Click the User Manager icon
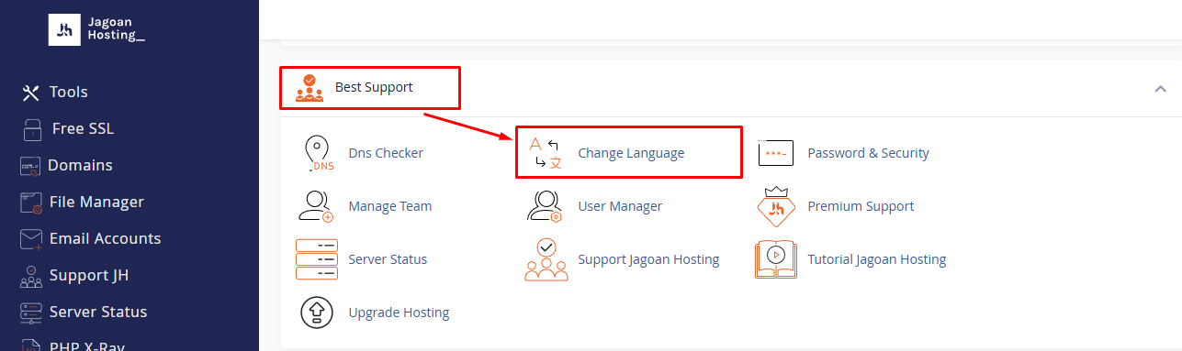The height and width of the screenshot is (351, 1182). [x=545, y=206]
